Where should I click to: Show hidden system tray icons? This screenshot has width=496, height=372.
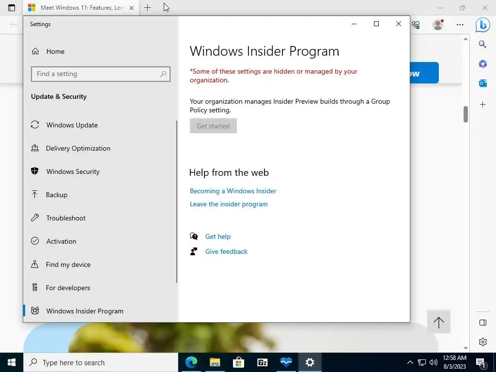[410, 362]
